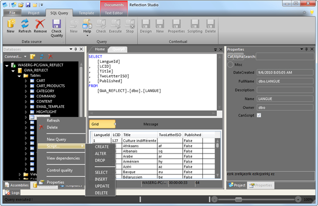Switch properties to Alpha view

238,57
